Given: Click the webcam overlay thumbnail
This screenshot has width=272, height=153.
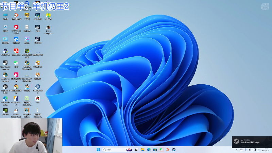Looking at the screenshot, I should 31,136.
